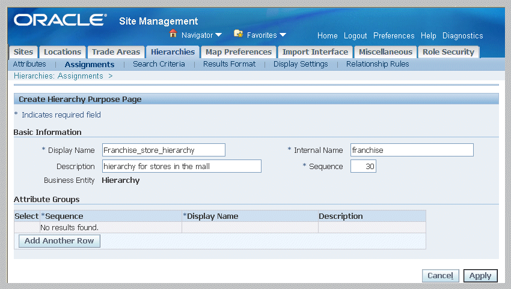Click the Logout link
This screenshot has height=289, width=511.
coord(355,36)
